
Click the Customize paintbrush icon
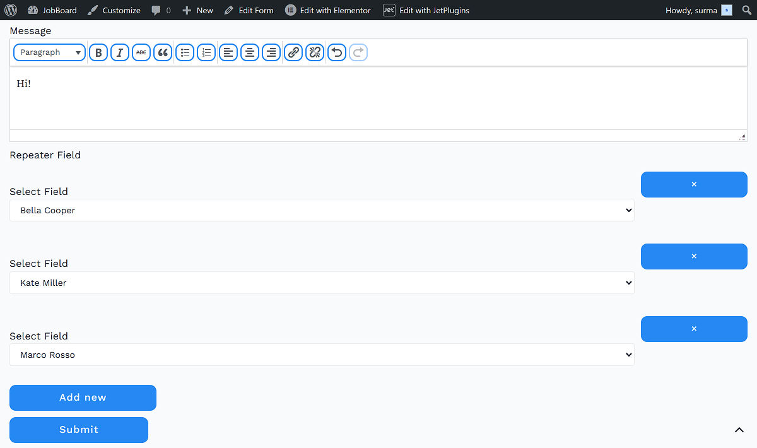(x=93, y=10)
